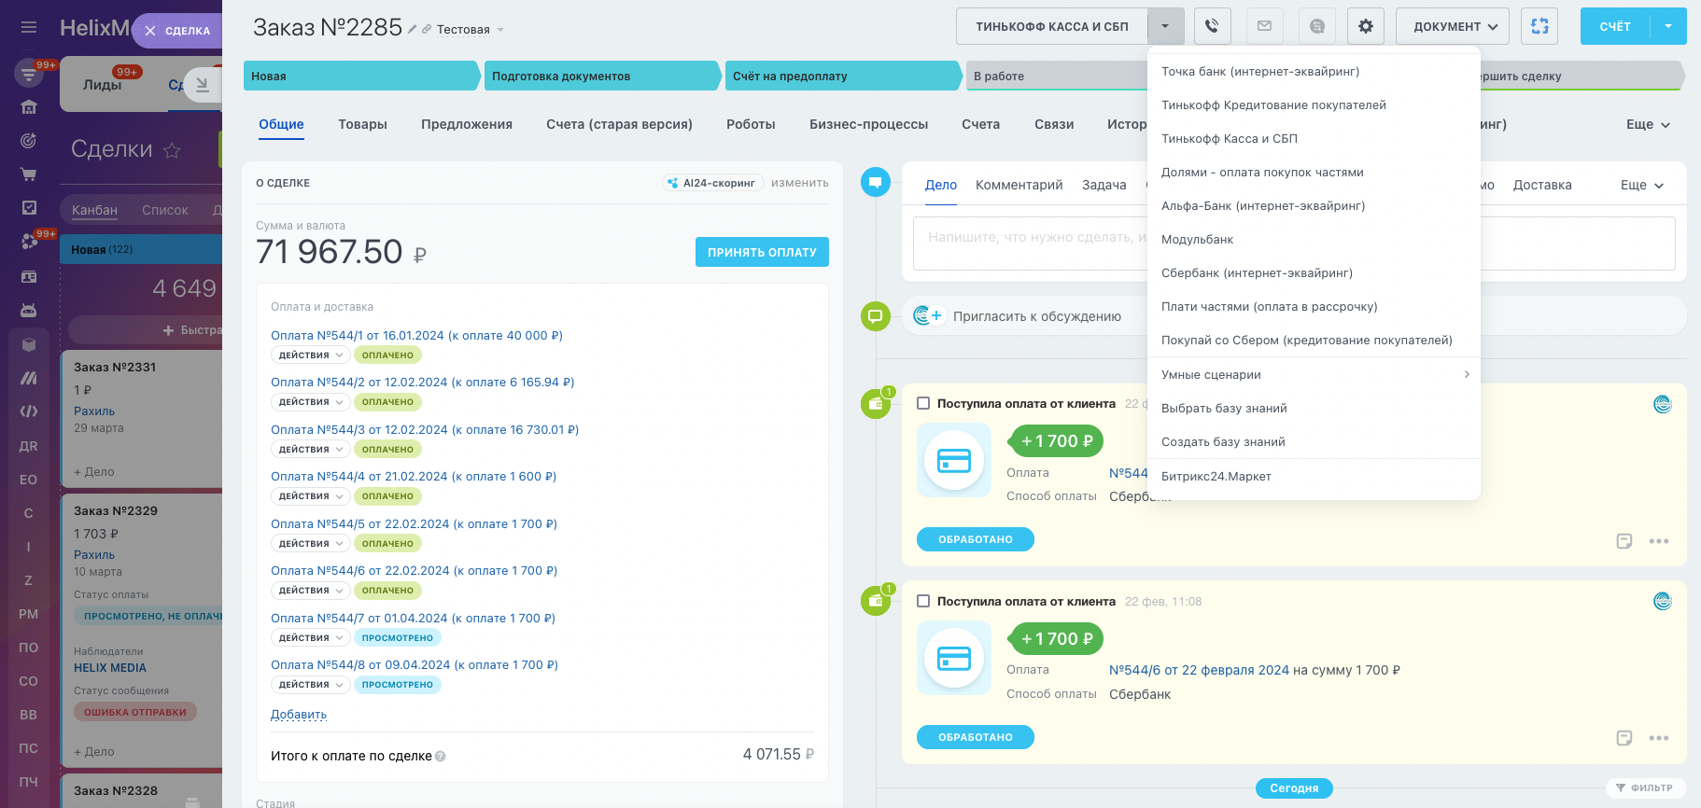The image size is (1701, 808).
Task: Click the chat bubble button in header
Action: pyautogui.click(x=1316, y=26)
